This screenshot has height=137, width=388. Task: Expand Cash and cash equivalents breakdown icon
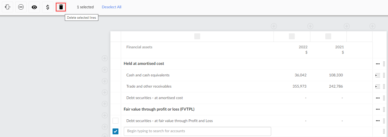click(378, 75)
